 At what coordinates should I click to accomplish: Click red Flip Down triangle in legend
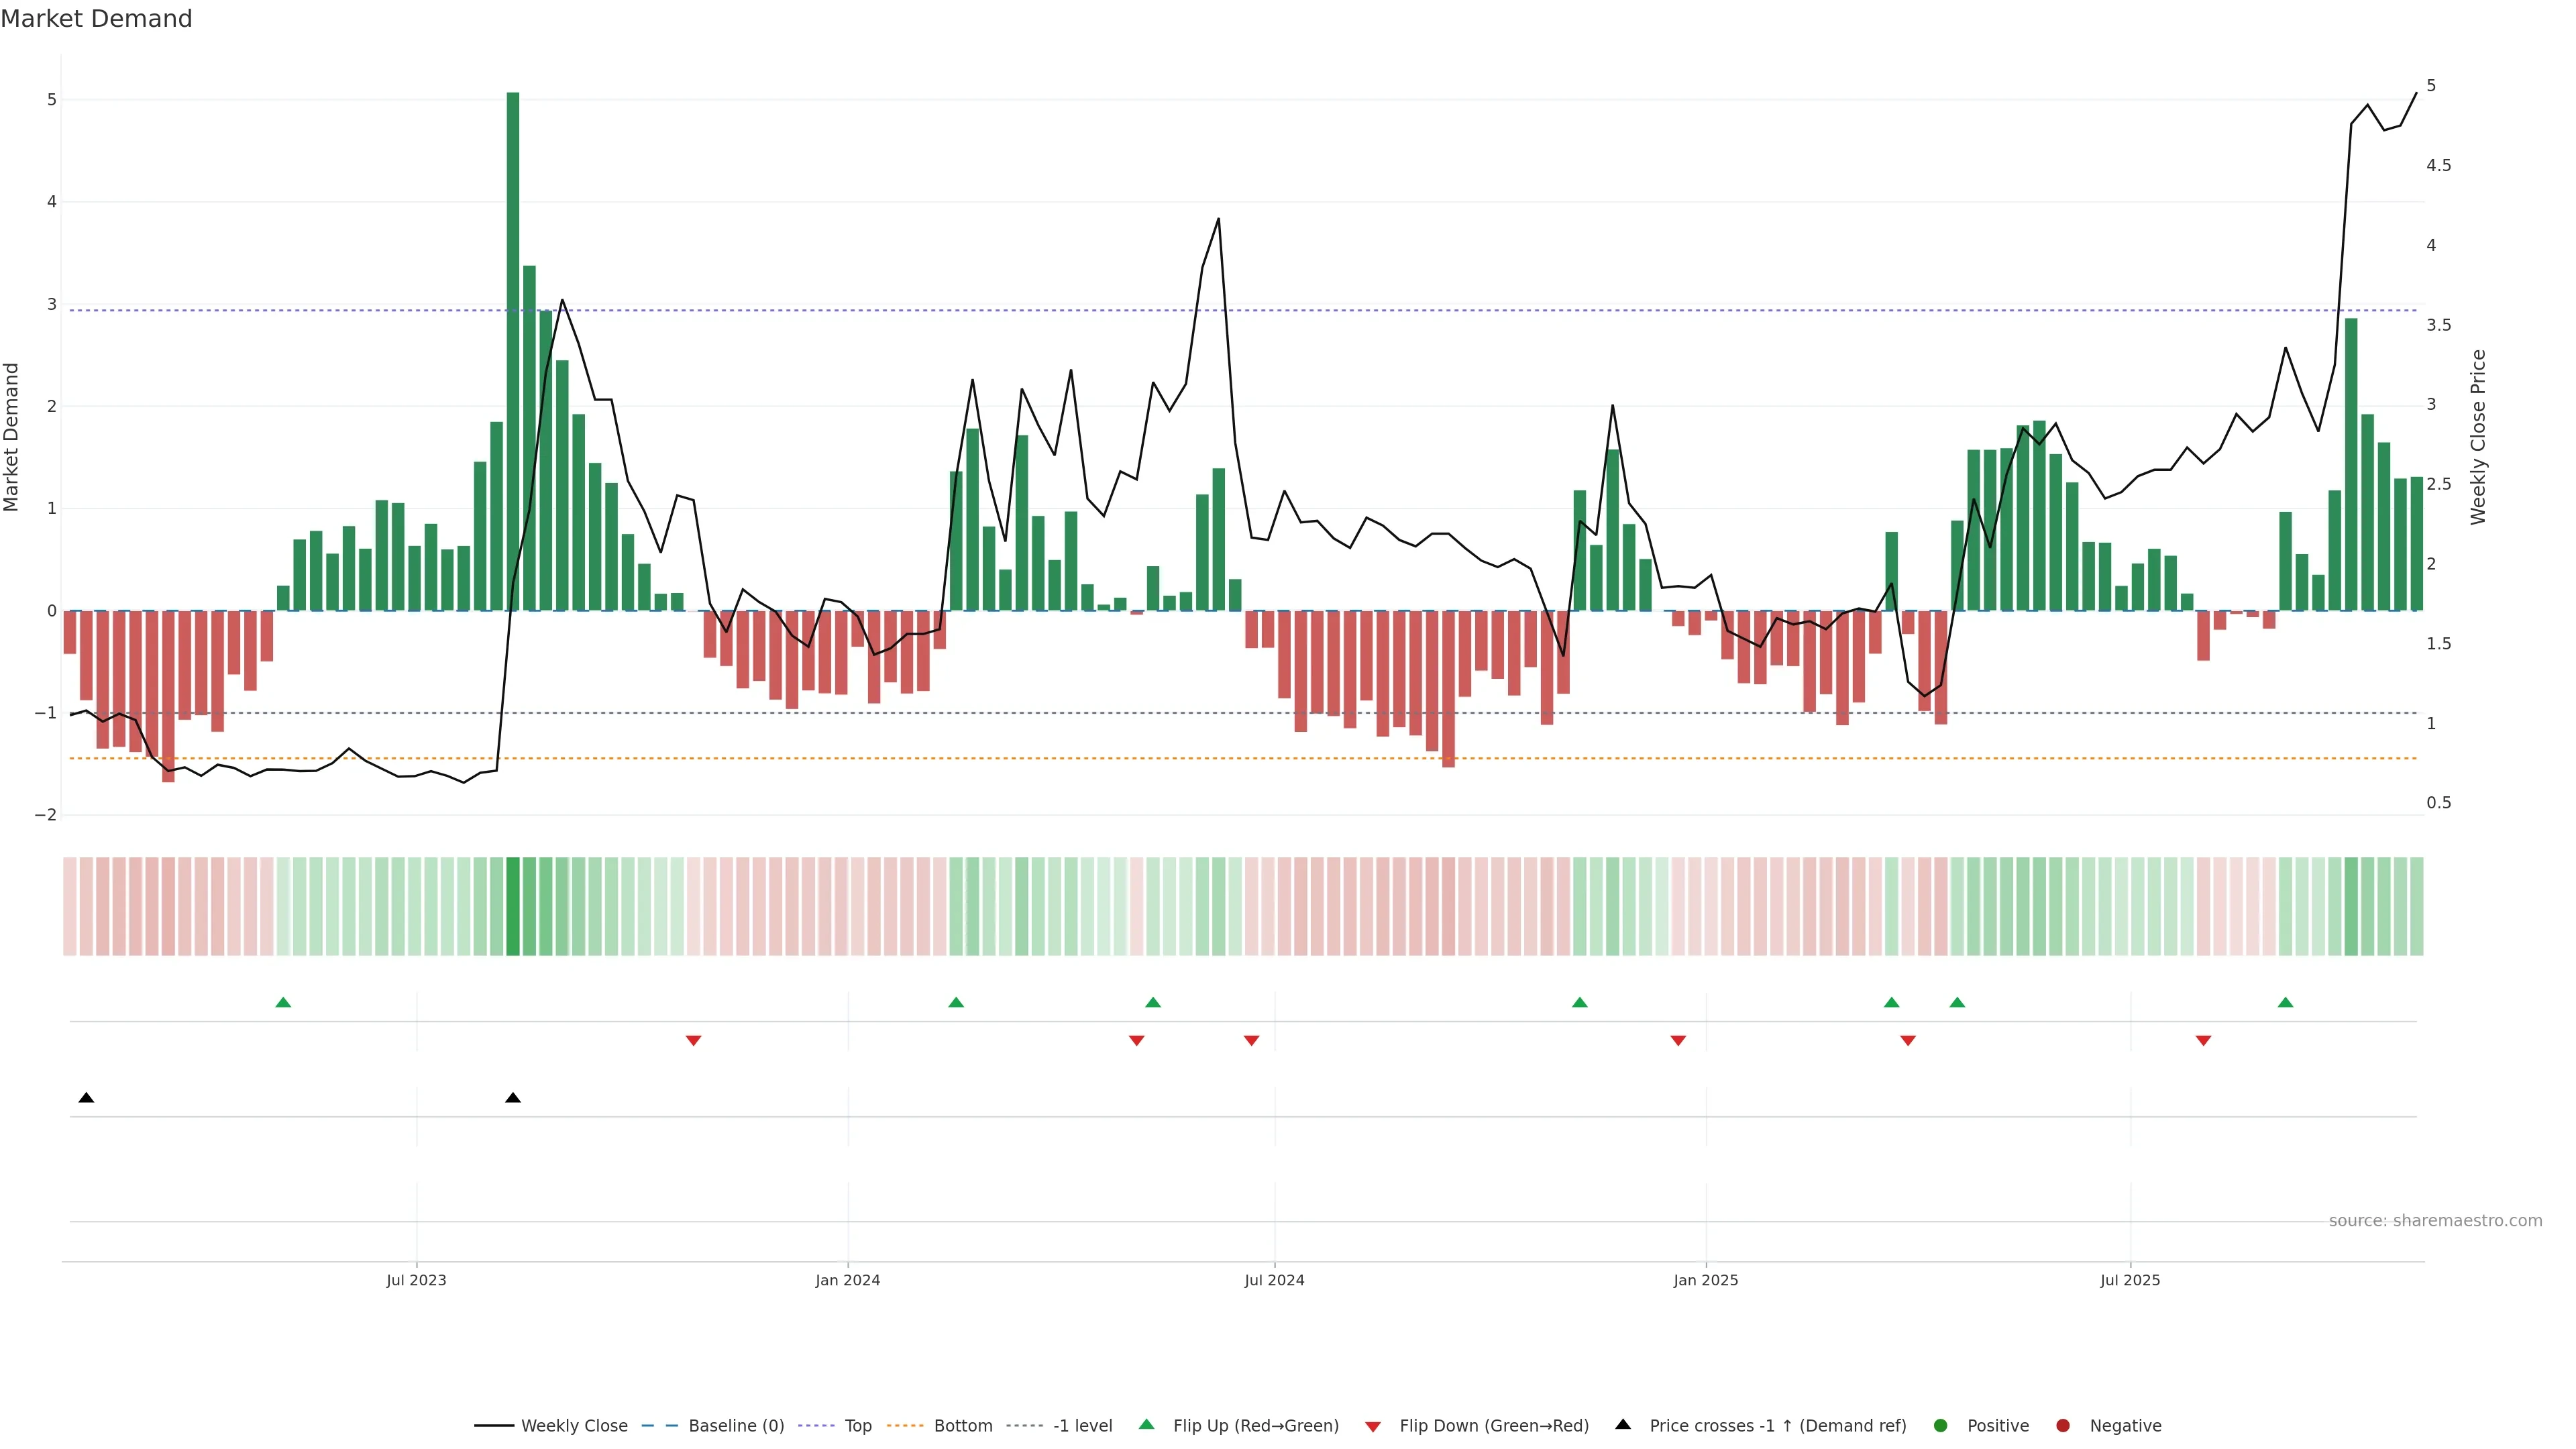pos(1373,1426)
